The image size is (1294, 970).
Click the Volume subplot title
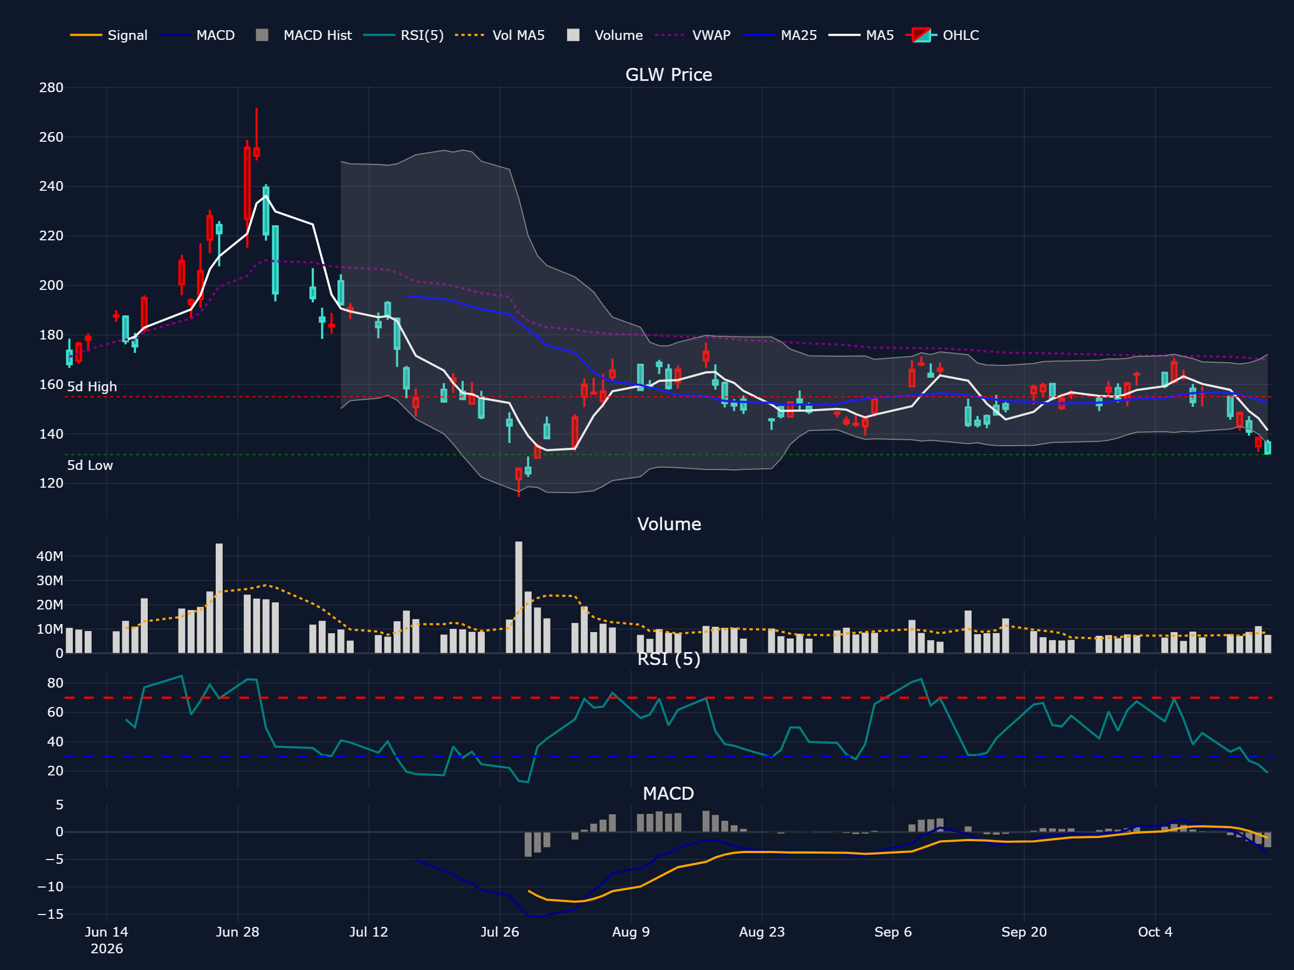669,524
